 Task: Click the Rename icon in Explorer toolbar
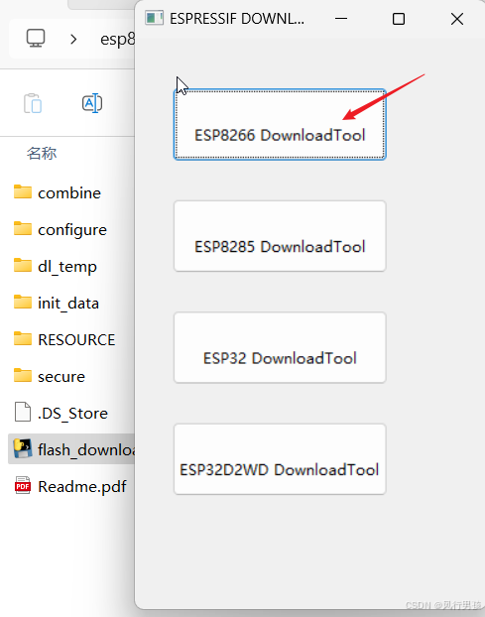[92, 103]
